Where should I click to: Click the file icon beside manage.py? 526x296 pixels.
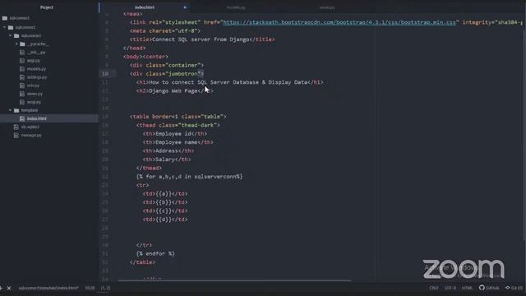16,135
